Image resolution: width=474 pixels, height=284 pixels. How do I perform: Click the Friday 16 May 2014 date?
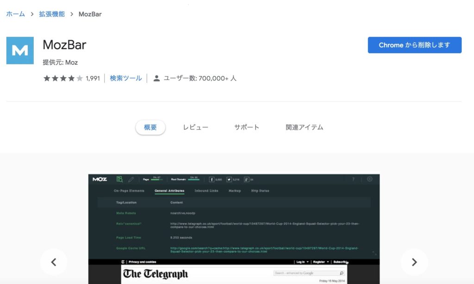332,281
